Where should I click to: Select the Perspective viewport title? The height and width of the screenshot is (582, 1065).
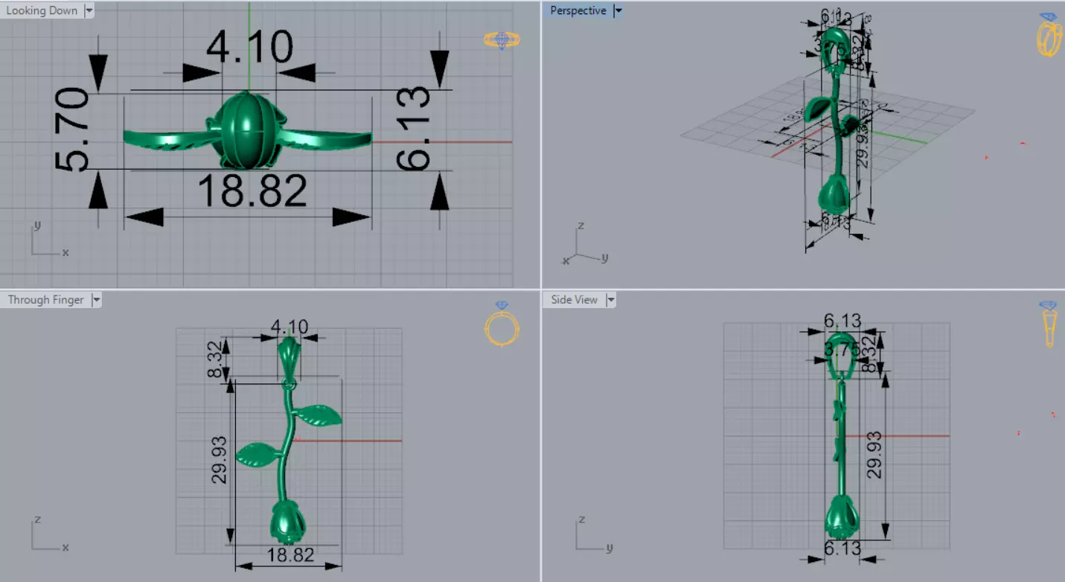[x=578, y=10]
